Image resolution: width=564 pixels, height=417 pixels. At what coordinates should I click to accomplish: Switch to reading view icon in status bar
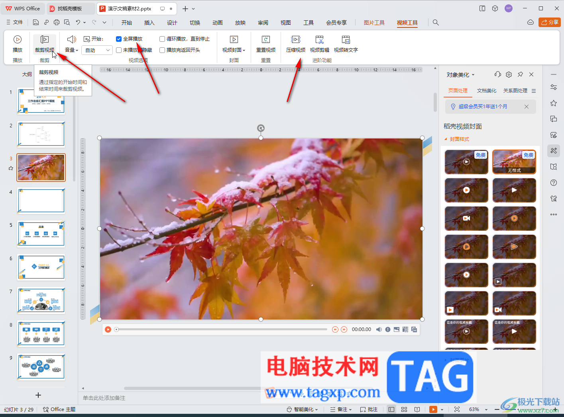pyautogui.click(x=417, y=409)
